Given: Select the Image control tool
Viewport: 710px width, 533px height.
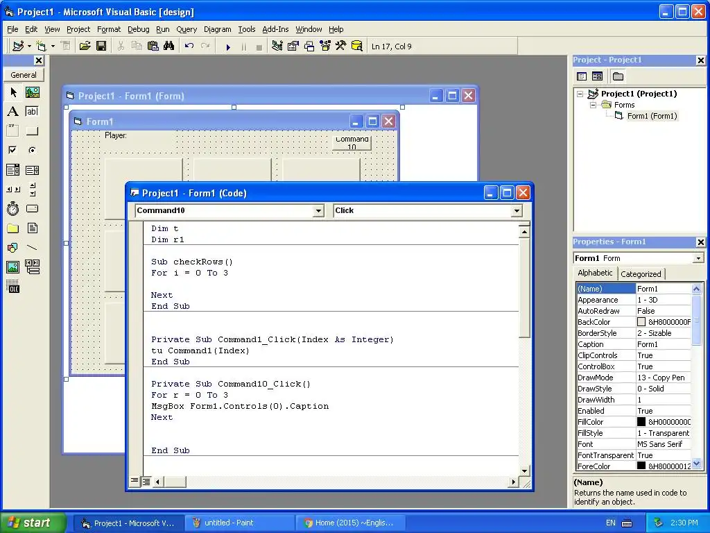Looking at the screenshot, I should (13, 267).
